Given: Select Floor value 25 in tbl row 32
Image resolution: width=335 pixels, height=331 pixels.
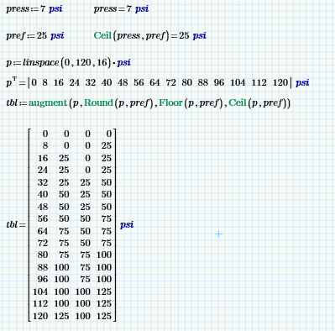Looking at the screenshot, I should (85, 182).
